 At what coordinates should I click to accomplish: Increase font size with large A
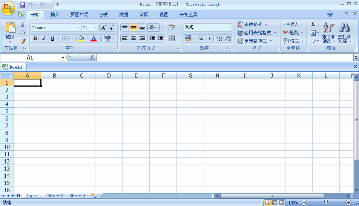(x=103, y=27)
